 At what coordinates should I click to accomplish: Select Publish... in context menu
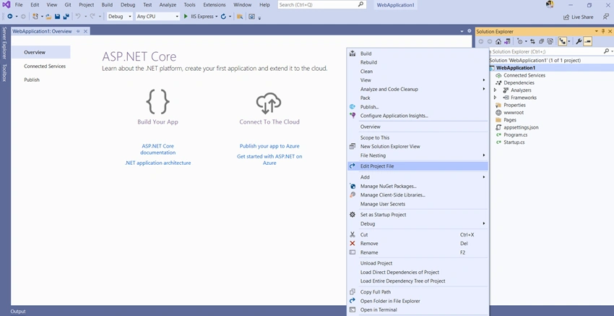[418, 106]
